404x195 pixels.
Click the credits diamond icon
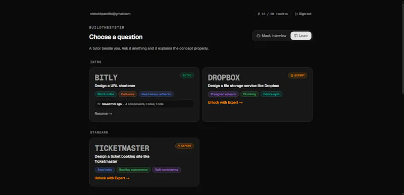click(x=259, y=14)
